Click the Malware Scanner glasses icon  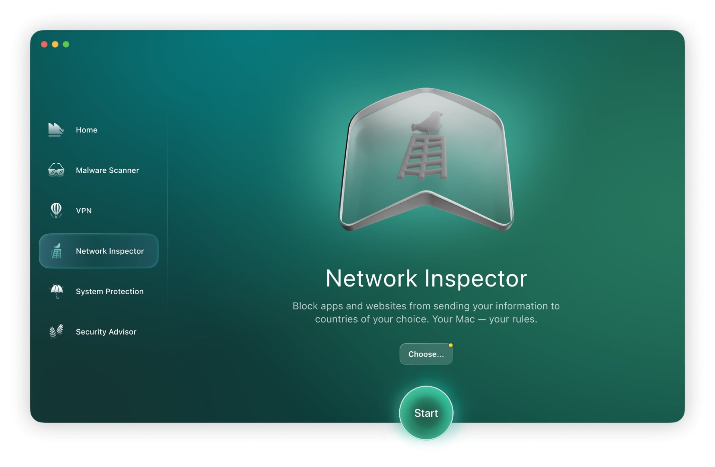[x=56, y=170]
